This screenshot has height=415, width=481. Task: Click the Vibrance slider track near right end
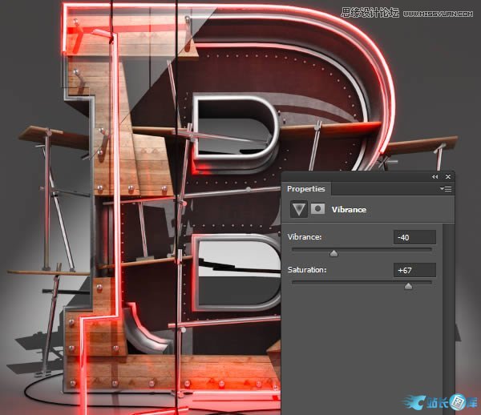coord(423,249)
